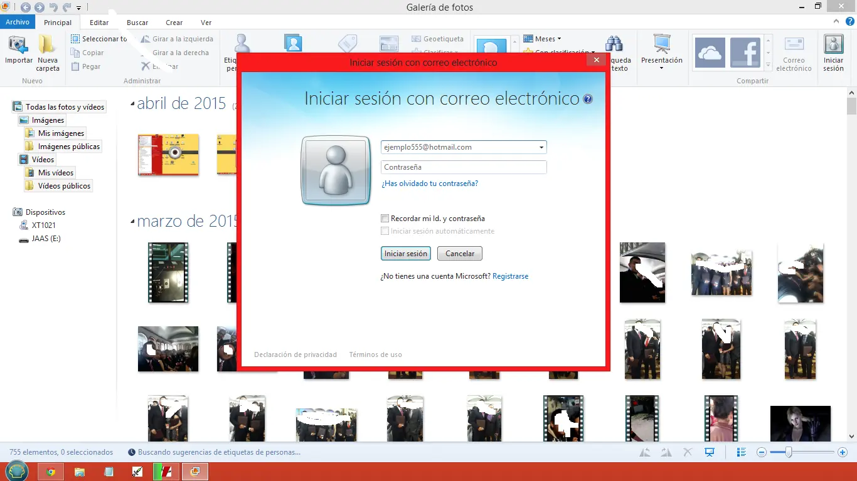This screenshot has width=857, height=481.
Task: Click the Iniciar sesión dialog button
Action: [406, 254]
